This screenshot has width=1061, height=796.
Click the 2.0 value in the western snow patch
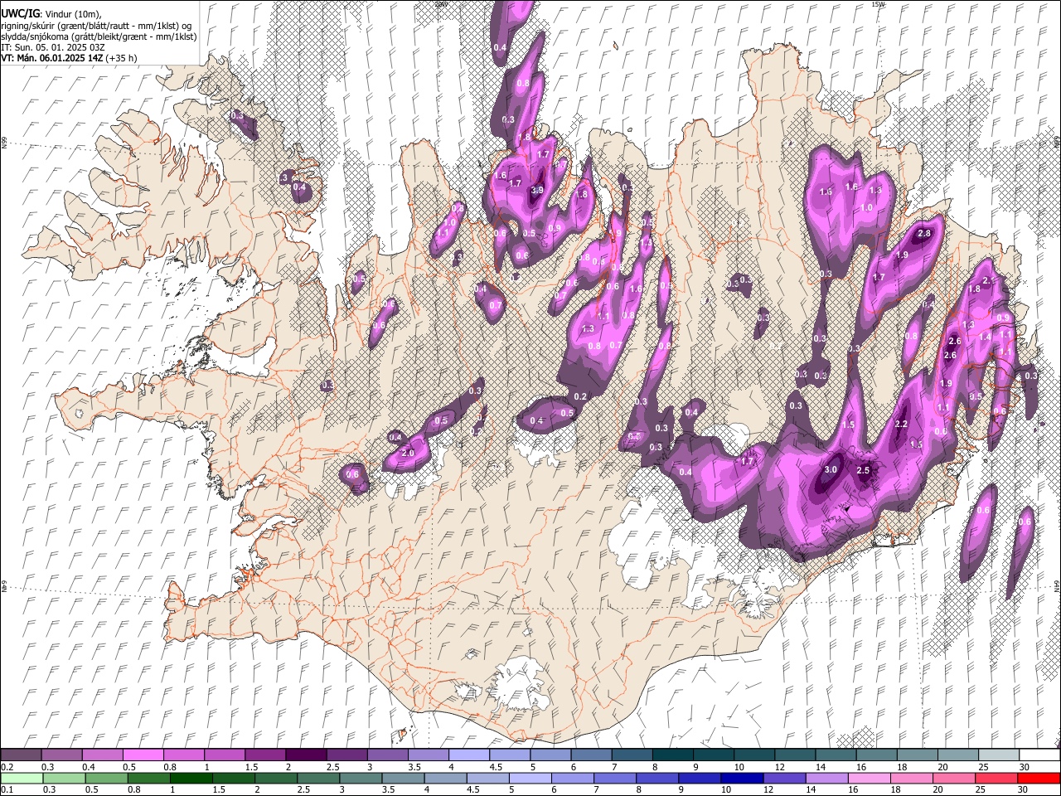pyautogui.click(x=408, y=454)
